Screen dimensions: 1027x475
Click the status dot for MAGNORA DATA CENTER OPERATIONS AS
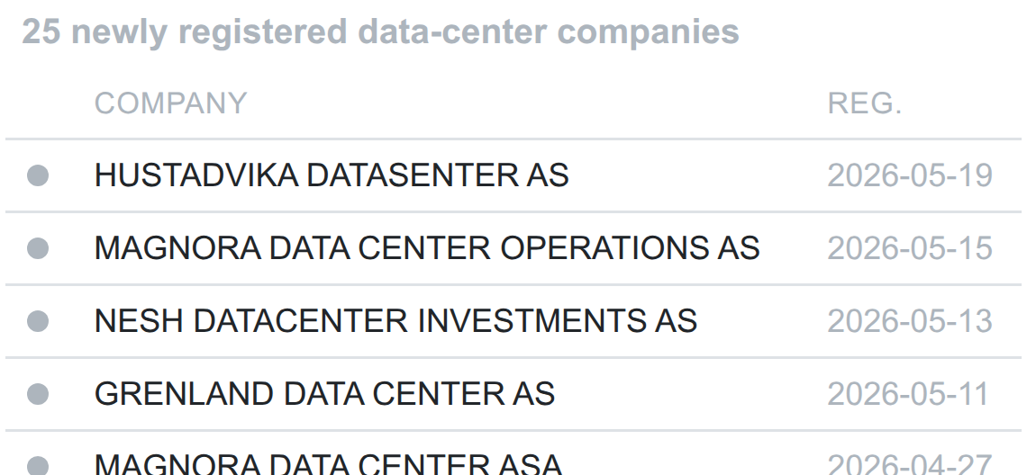pyautogui.click(x=38, y=248)
